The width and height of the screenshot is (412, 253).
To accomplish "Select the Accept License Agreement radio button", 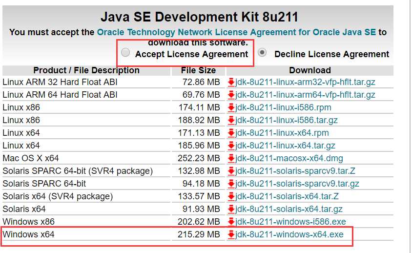I will 125,53.
